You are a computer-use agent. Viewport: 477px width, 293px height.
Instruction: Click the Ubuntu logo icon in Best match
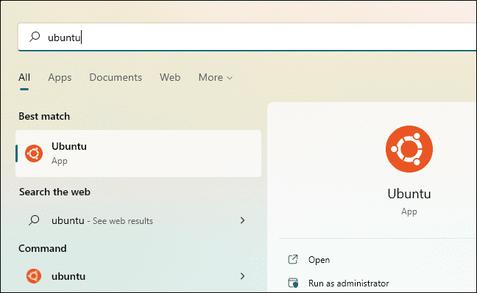(34, 153)
